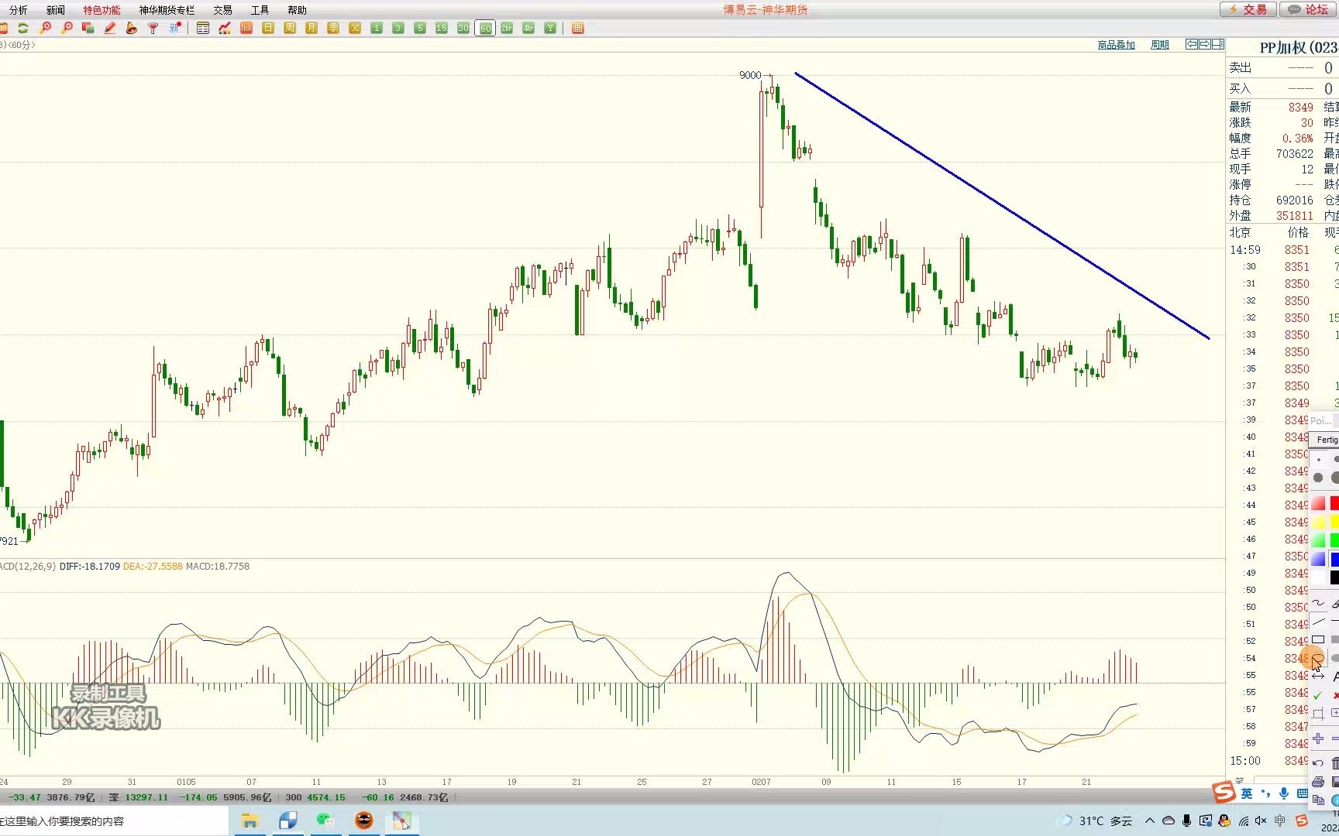Click the 周期 link above chart
Image resolution: width=1339 pixels, height=836 pixels.
[1160, 45]
